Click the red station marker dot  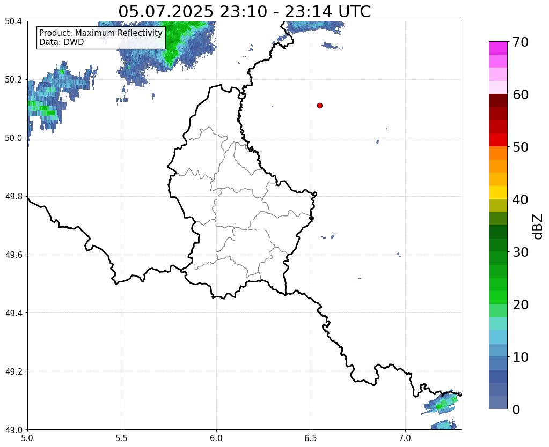319,105
